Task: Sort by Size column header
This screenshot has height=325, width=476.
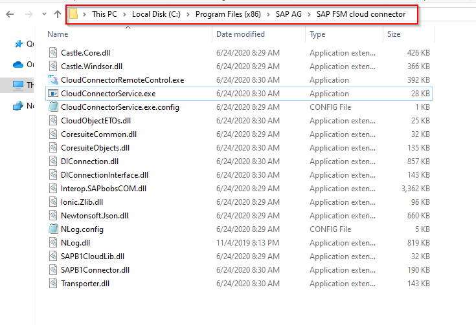Action: point(394,34)
